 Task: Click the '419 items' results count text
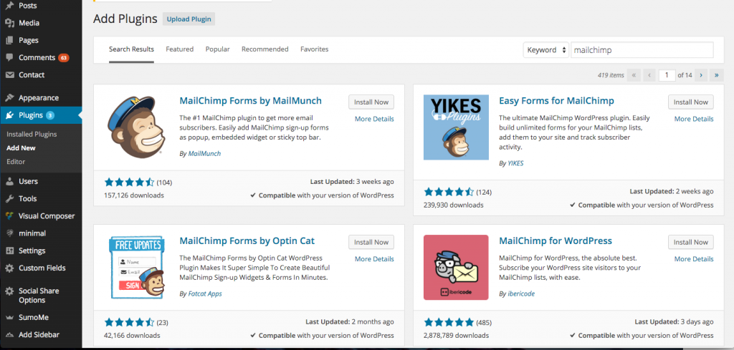(x=611, y=74)
